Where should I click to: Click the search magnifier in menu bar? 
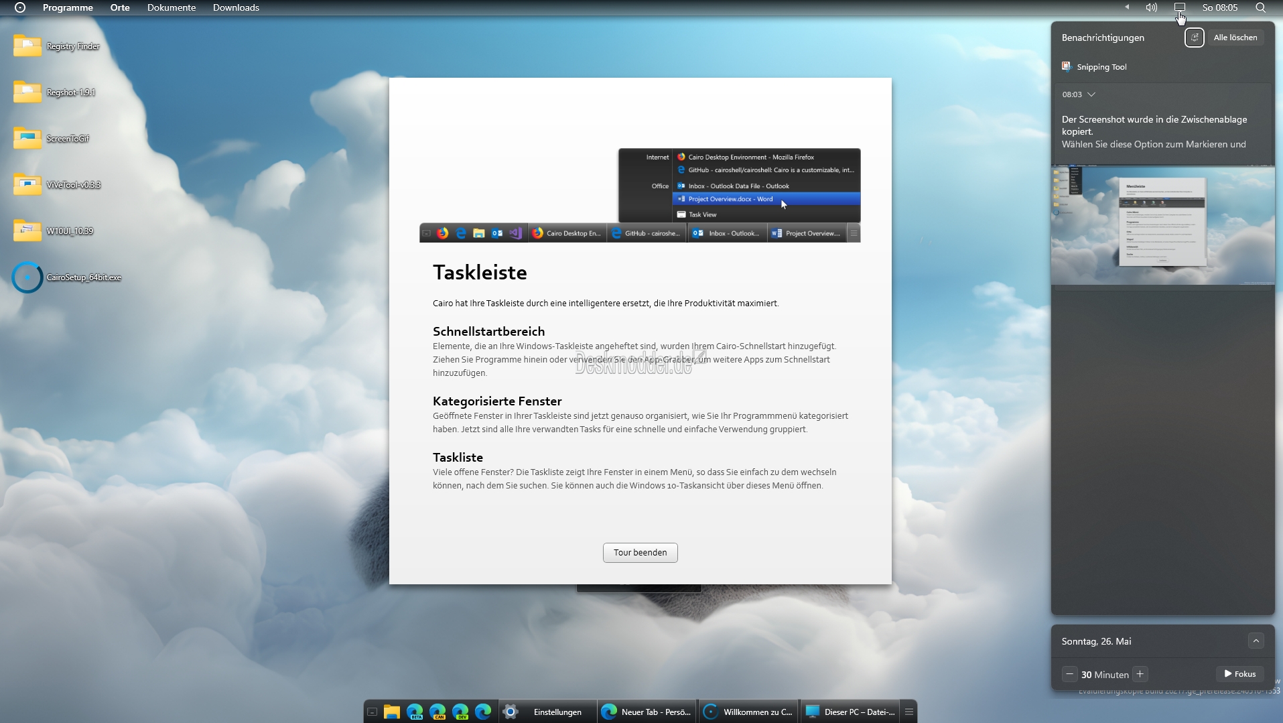pos(1260,7)
